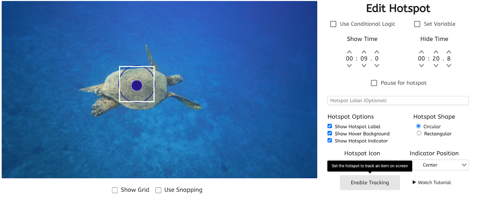Decrease Hide Time tenths with down arrow

point(449,66)
